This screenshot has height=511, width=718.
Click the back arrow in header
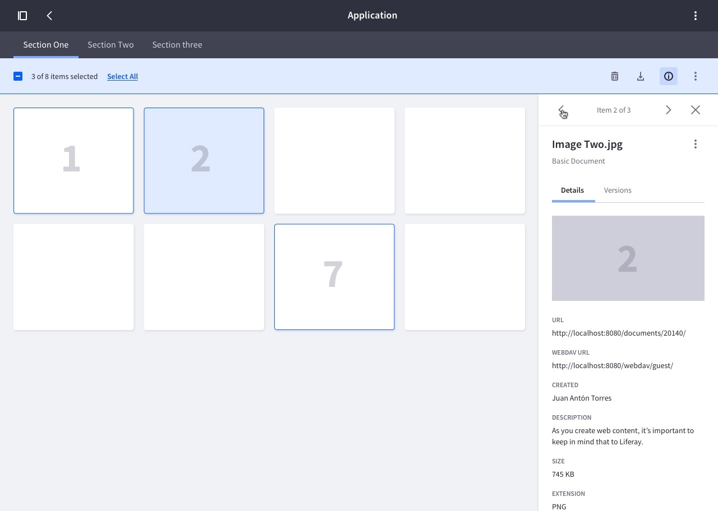click(x=49, y=16)
